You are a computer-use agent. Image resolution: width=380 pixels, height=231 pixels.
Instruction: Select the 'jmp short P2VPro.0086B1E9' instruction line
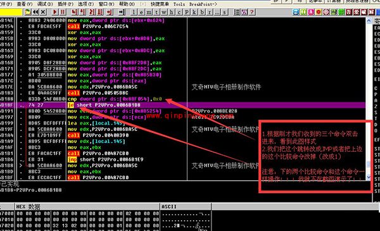105,159
